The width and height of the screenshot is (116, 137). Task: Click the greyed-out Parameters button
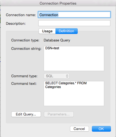click(59, 114)
